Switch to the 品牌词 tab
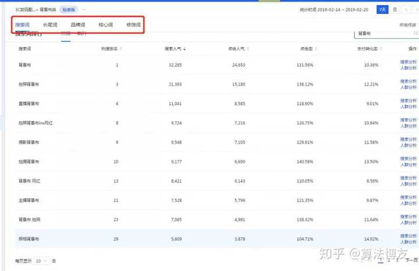 [x=77, y=25]
